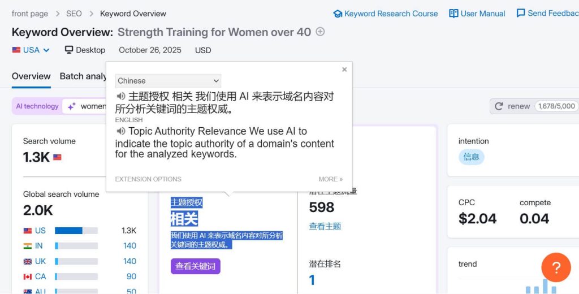Close the translation popup
The image size is (579, 294).
344,70
